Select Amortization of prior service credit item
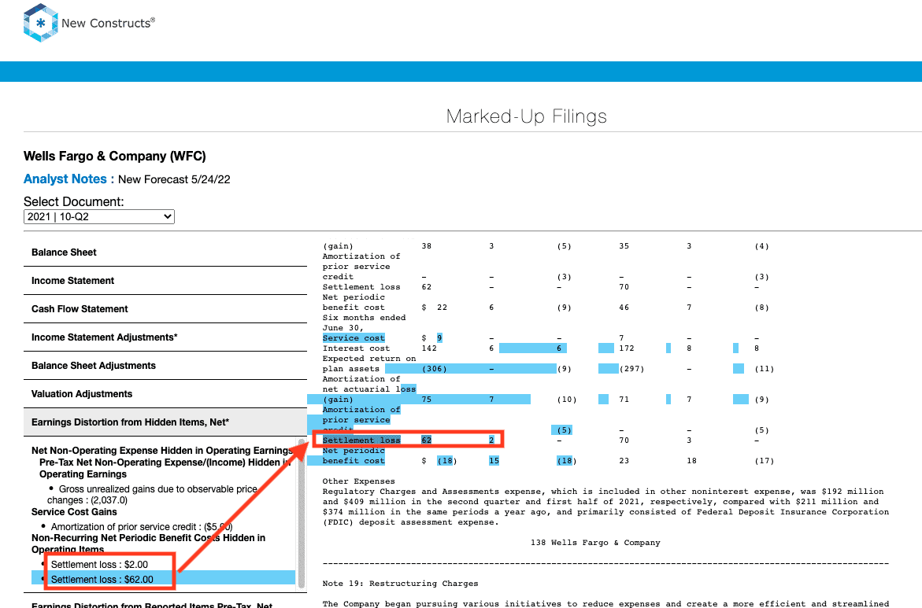 141,527
